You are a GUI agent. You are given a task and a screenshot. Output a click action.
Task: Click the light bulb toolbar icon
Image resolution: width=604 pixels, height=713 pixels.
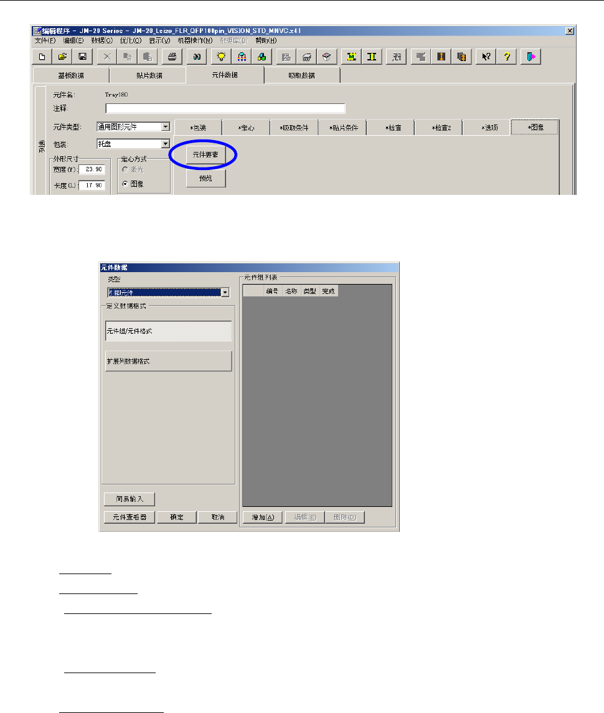pyautogui.click(x=222, y=57)
